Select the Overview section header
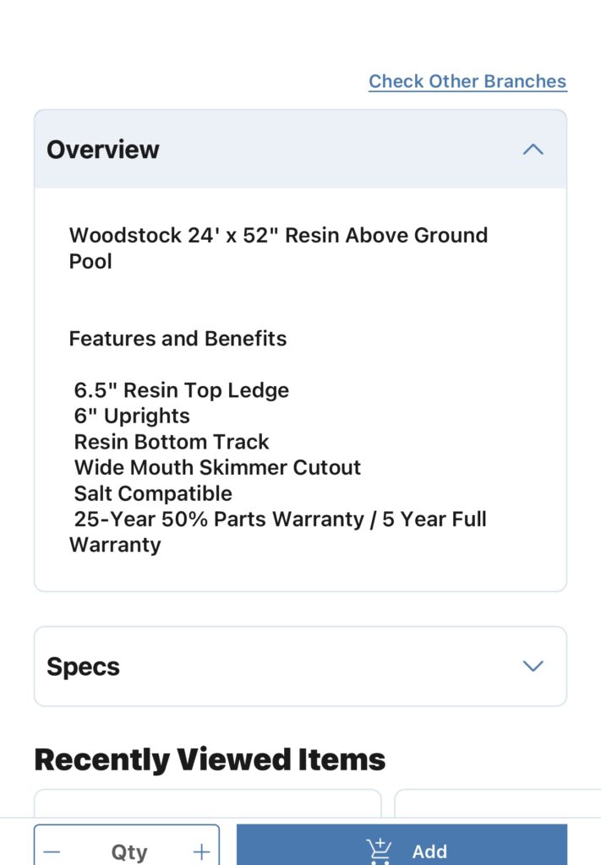Image resolution: width=601 pixels, height=865 pixels. coord(300,149)
